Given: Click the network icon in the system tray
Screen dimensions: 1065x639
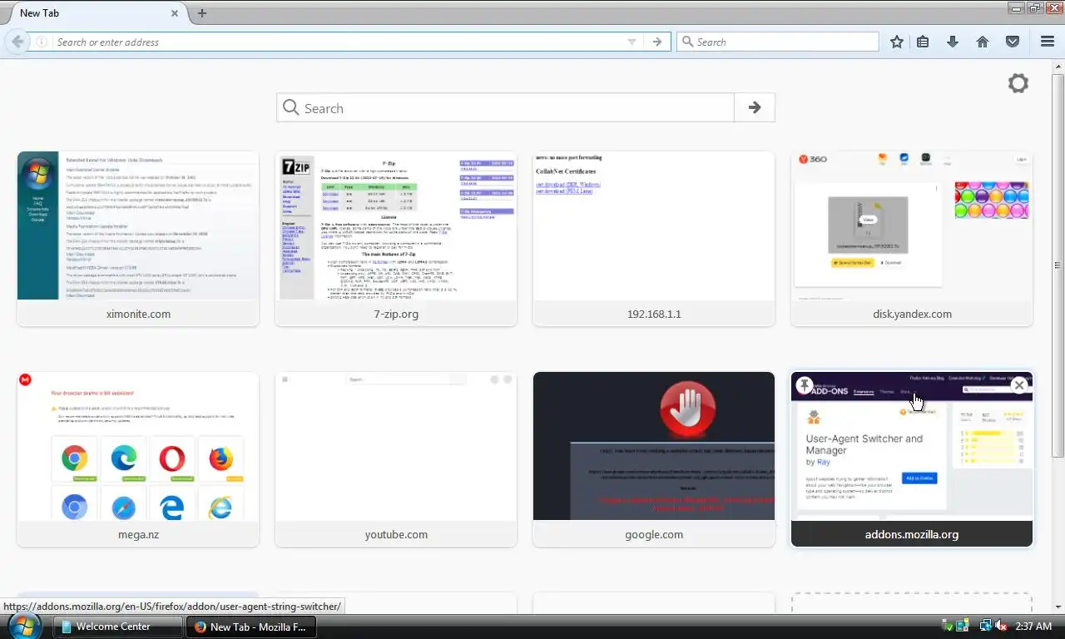Looking at the screenshot, I should tap(985, 626).
